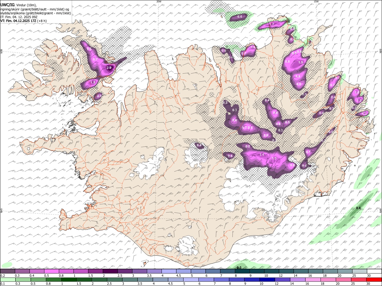Image resolution: width=382 pixels, height=286 pixels.
Task: Click the 2.9 precipitation value on the map
Action: pyautogui.click(x=109, y=68)
